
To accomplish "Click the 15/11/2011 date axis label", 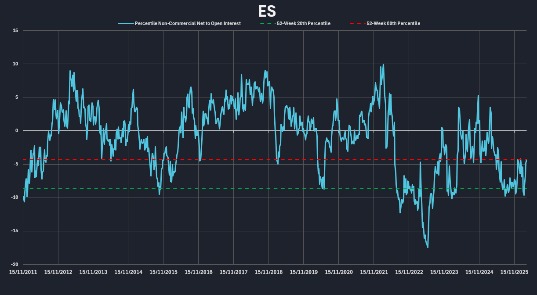I will click(23, 272).
